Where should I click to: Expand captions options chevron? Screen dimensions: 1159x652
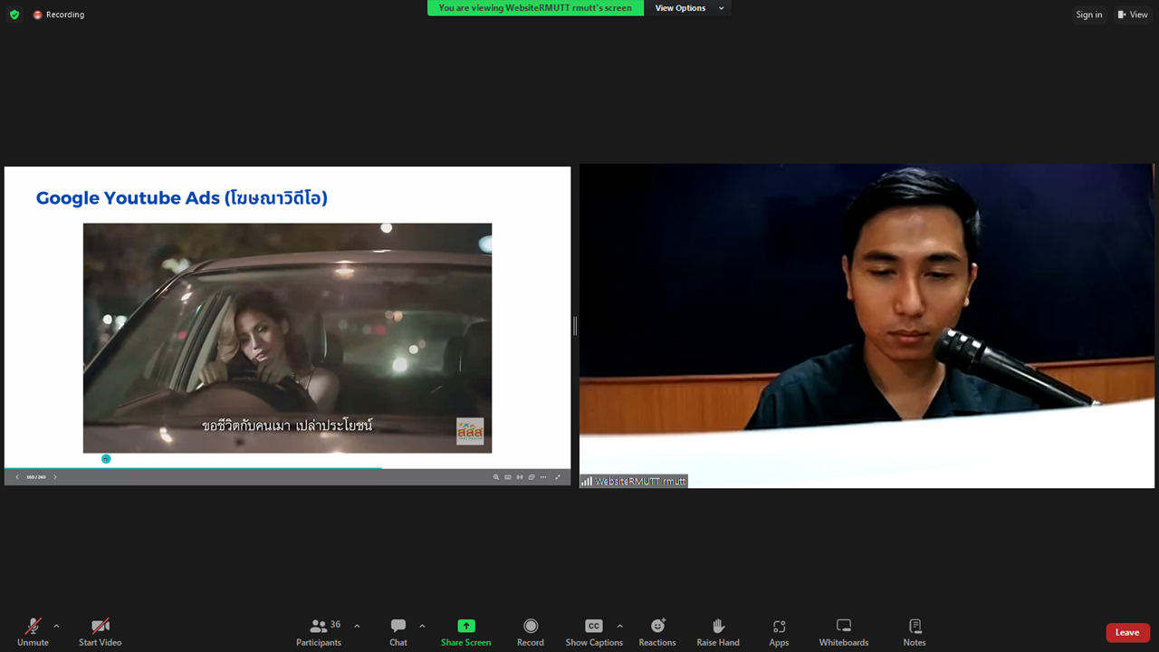pos(619,626)
